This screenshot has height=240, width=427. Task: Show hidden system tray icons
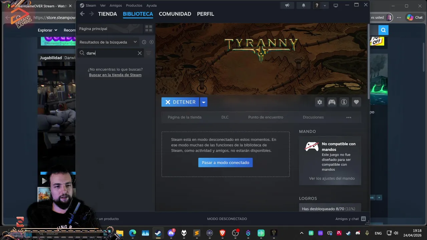(302, 233)
